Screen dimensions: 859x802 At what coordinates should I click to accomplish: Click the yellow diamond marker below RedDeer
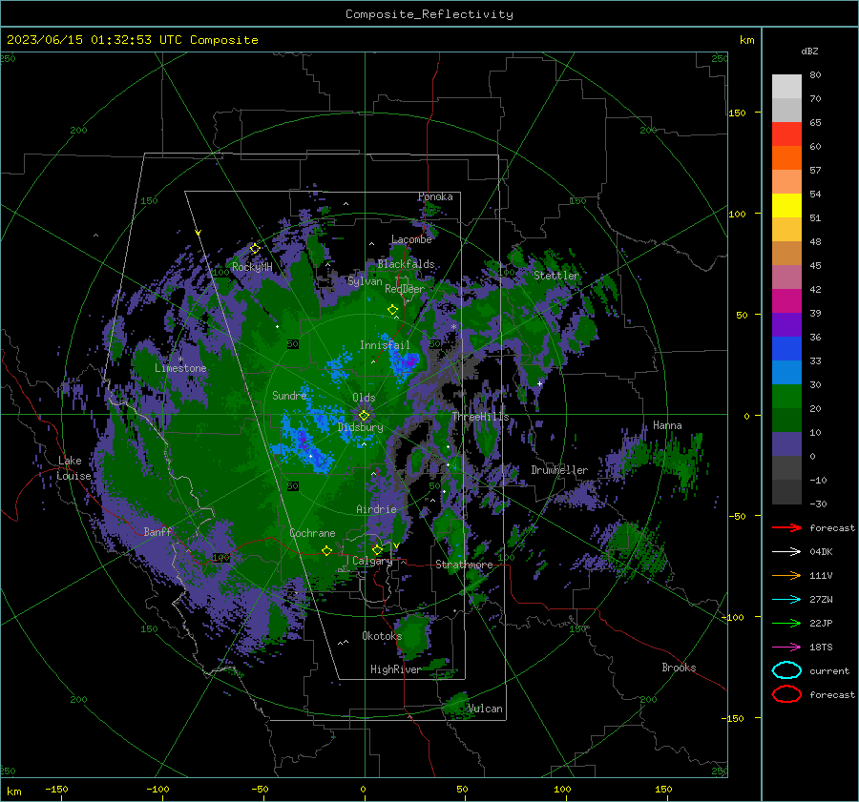(x=393, y=310)
